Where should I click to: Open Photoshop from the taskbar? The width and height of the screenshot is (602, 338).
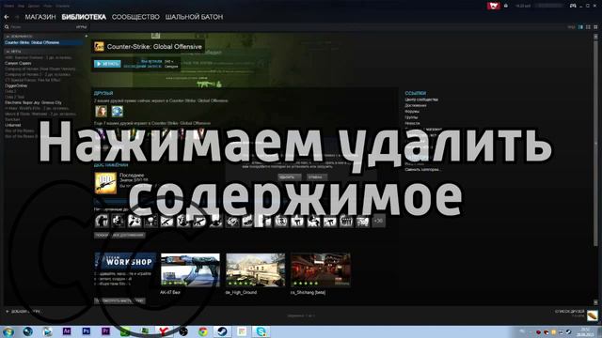pyautogui.click(x=87, y=331)
